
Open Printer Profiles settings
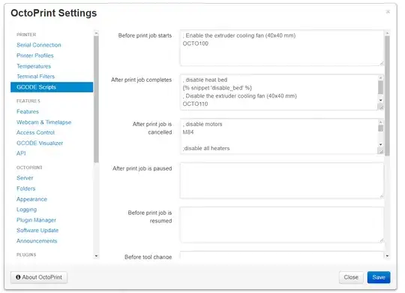[34, 56]
